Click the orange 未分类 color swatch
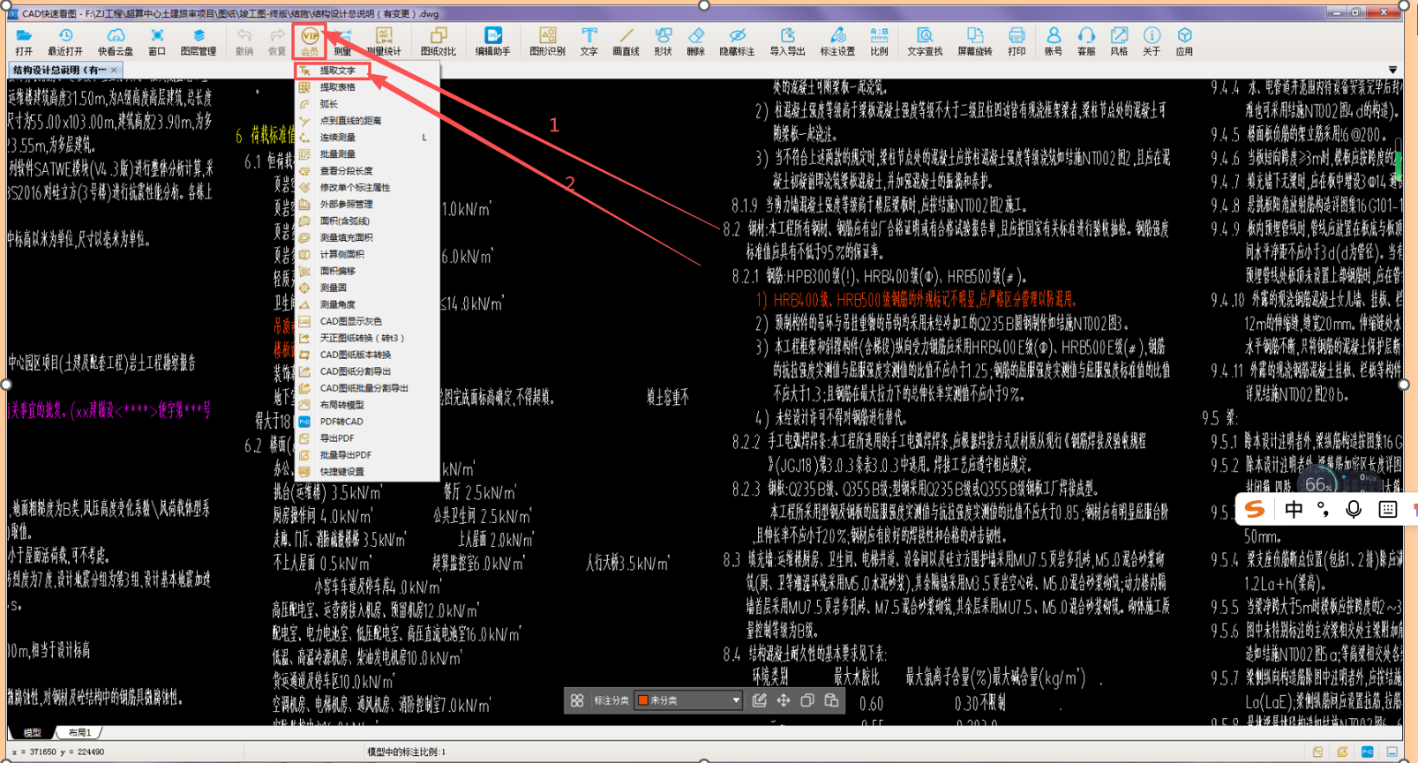Screen dimensions: 1418x763 point(643,700)
